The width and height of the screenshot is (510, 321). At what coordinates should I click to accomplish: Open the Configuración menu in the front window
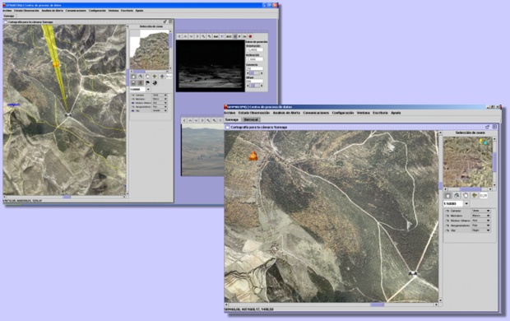point(342,113)
